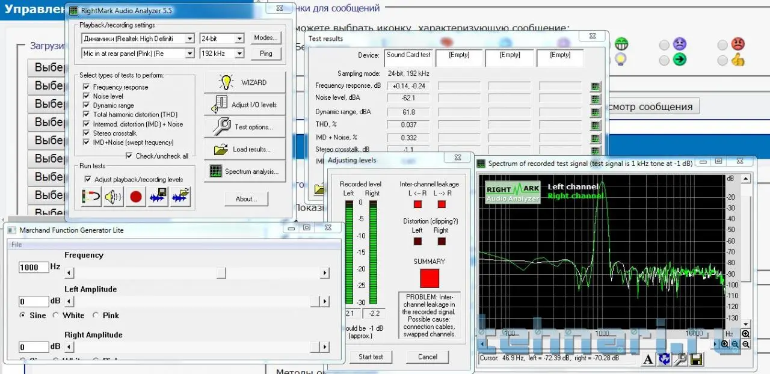This screenshot has height=374, width=770.
Task: Open the File menu in Marchand Function Generator
Action: tap(17, 244)
